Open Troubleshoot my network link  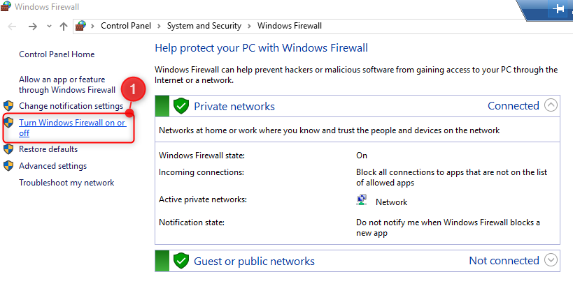tap(66, 183)
